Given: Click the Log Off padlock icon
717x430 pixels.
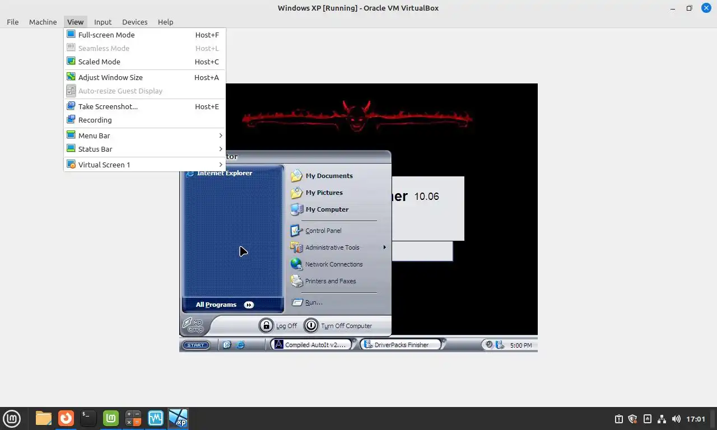Looking at the screenshot, I should point(266,325).
